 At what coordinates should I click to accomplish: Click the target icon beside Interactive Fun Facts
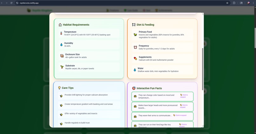[x=134, y=88]
